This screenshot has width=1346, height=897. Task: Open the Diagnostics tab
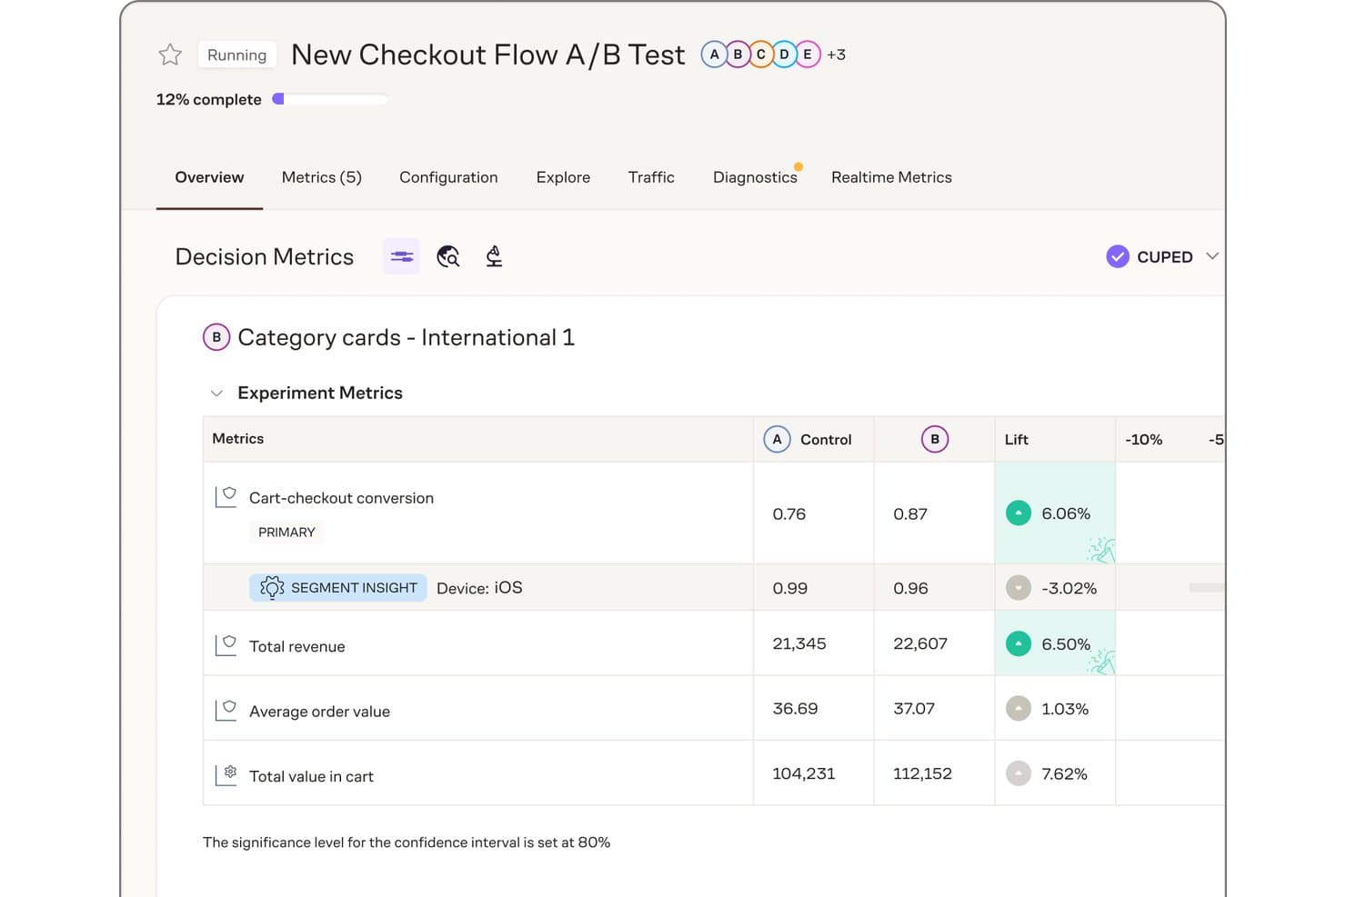[755, 177]
